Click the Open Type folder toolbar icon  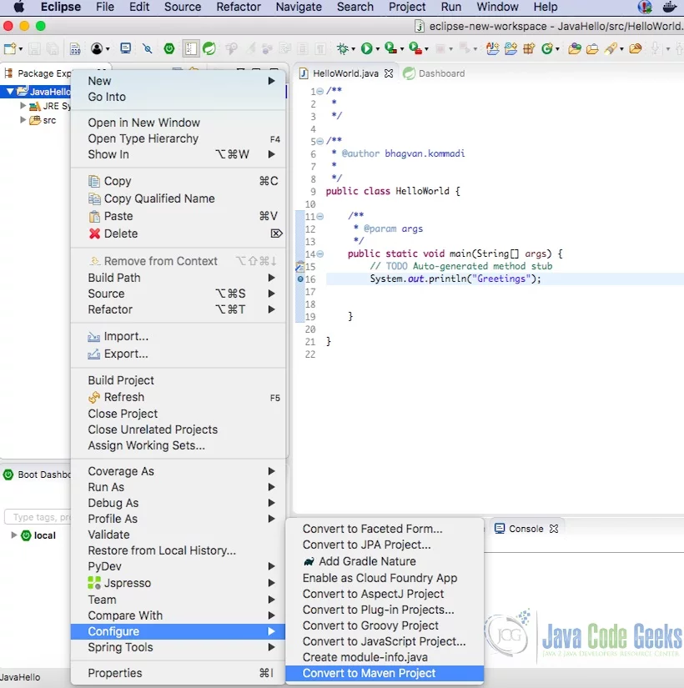tap(574, 48)
